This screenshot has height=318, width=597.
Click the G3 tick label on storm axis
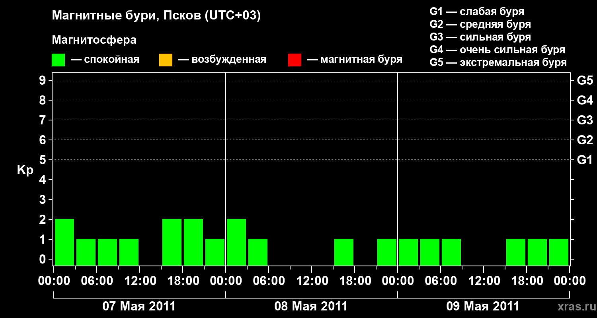(585, 120)
